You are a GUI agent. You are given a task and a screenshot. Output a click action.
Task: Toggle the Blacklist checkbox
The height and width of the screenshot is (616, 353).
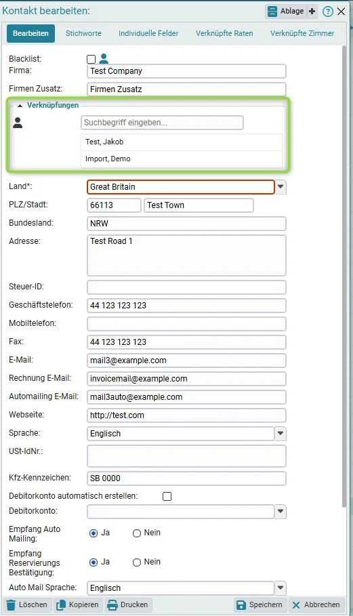[x=91, y=60]
